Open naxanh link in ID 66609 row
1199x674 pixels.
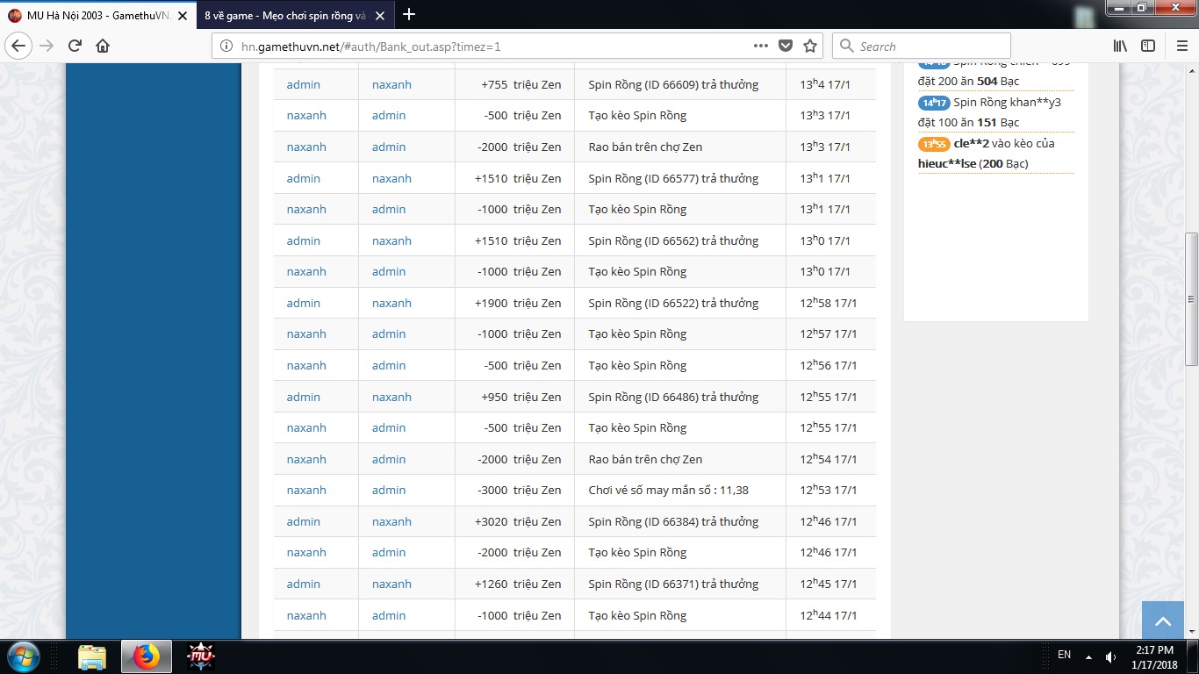pos(391,84)
